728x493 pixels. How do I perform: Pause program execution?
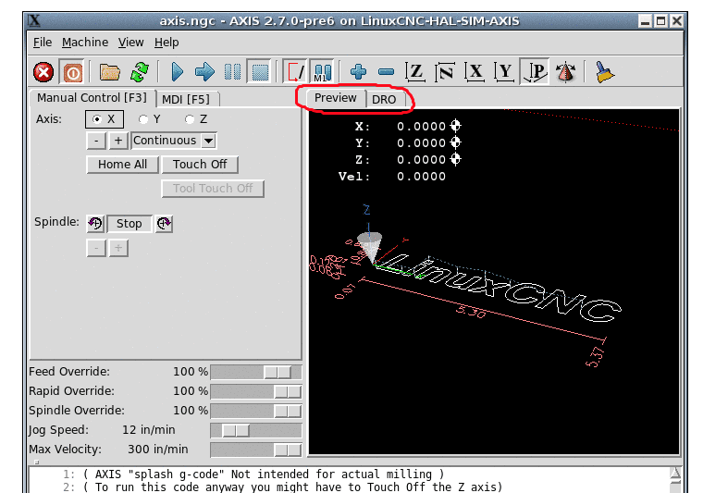tap(232, 72)
